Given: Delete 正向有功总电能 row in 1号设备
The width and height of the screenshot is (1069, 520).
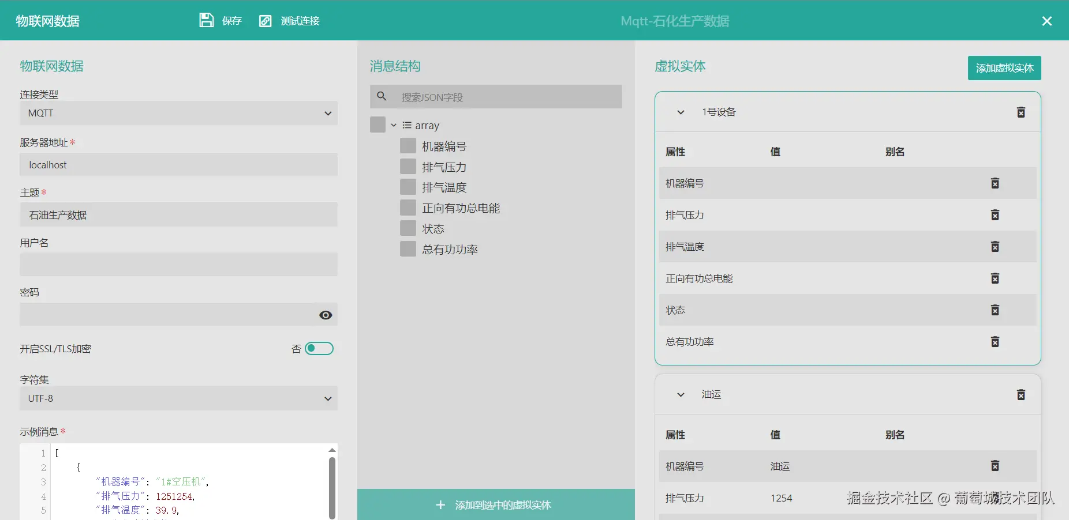Looking at the screenshot, I should pos(995,278).
